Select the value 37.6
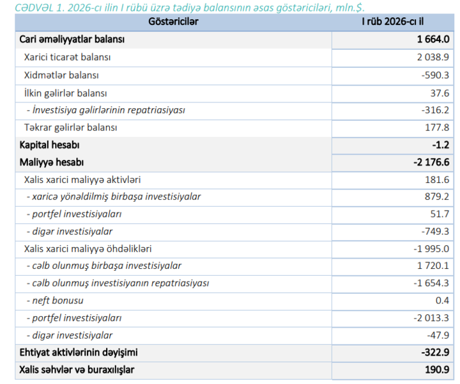 440,93
